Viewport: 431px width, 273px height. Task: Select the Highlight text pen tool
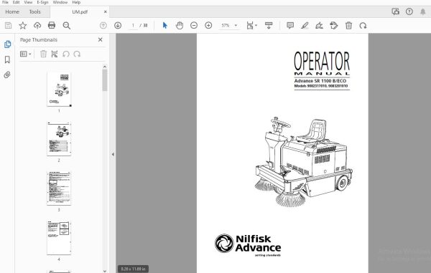[305, 26]
